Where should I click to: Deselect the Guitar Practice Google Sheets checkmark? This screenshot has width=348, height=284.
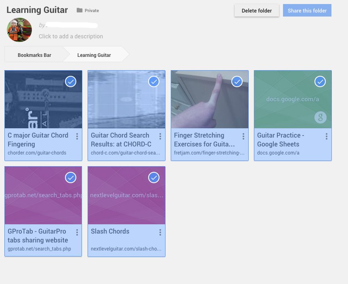pyautogui.click(x=320, y=82)
